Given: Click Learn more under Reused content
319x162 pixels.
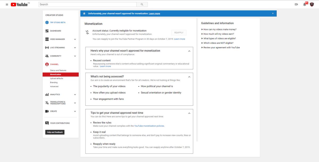Looking at the screenshot, I should (x=105, y=66).
